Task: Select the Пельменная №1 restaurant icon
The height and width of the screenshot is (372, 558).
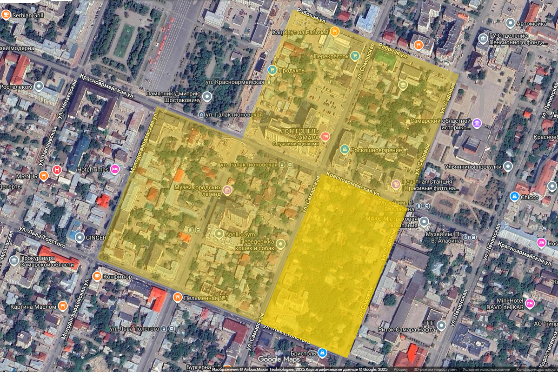Action: (177, 297)
